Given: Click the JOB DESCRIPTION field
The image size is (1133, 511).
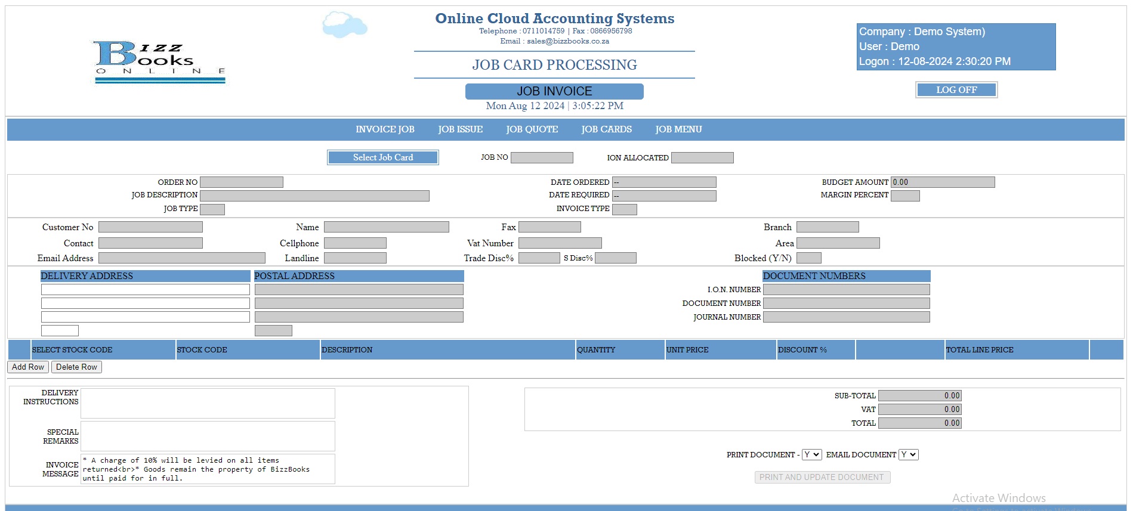Looking at the screenshot, I should 314,196.
